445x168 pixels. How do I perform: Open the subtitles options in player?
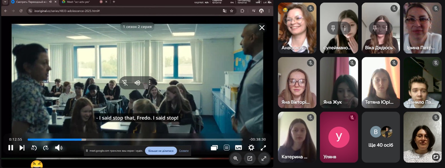[x=238, y=148]
